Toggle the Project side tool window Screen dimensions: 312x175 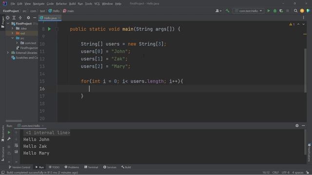pyautogui.click(x=2, y=22)
